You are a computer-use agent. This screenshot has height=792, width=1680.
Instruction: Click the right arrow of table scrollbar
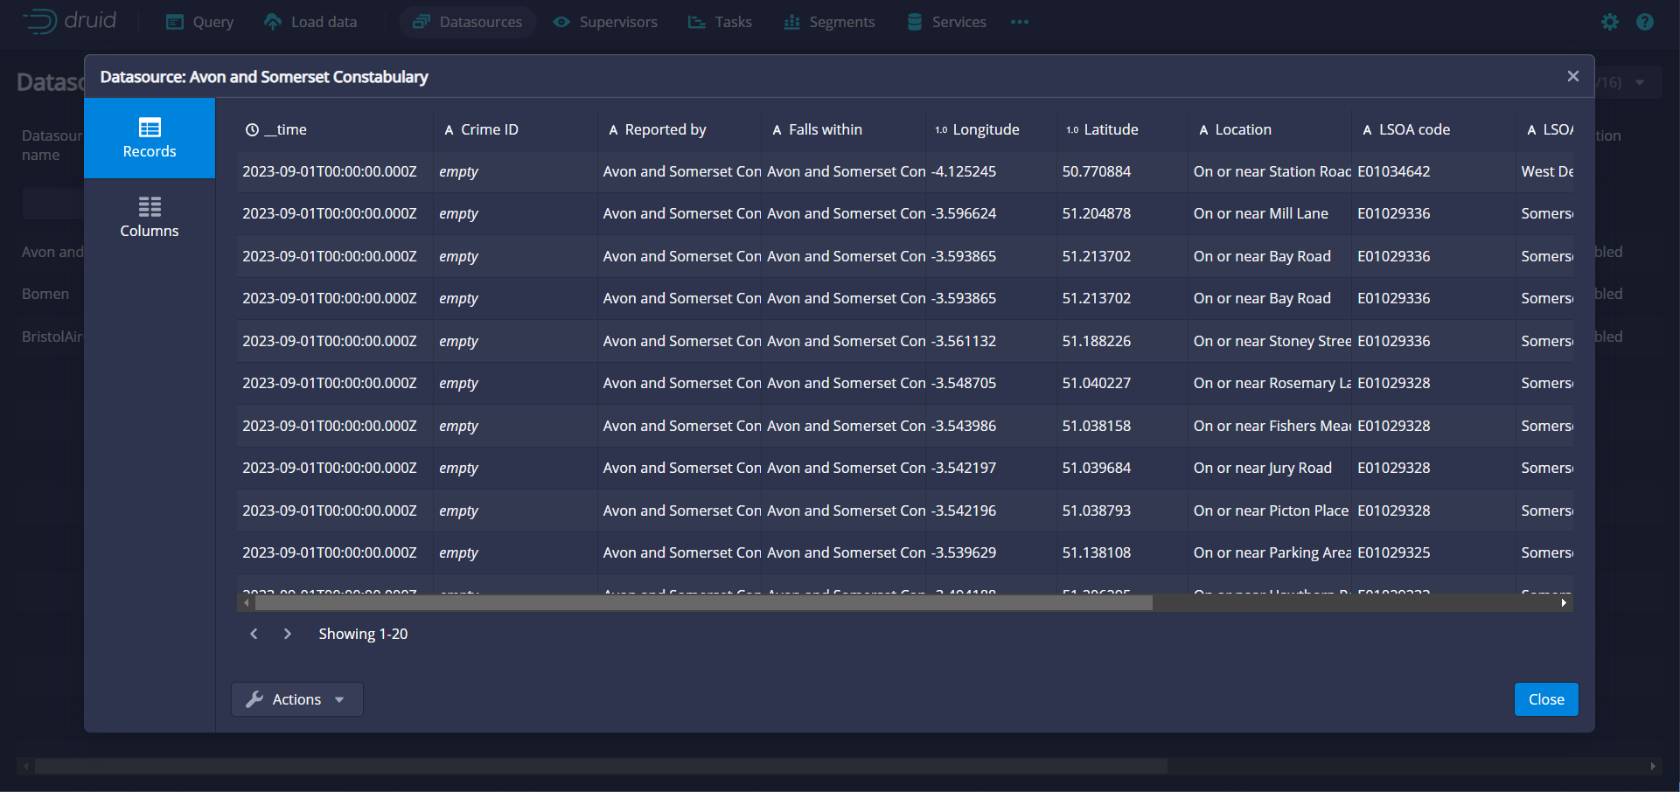(1565, 603)
